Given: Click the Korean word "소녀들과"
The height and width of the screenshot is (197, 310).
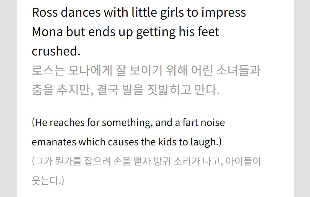Looking at the screenshot, I should (x=238, y=70).
